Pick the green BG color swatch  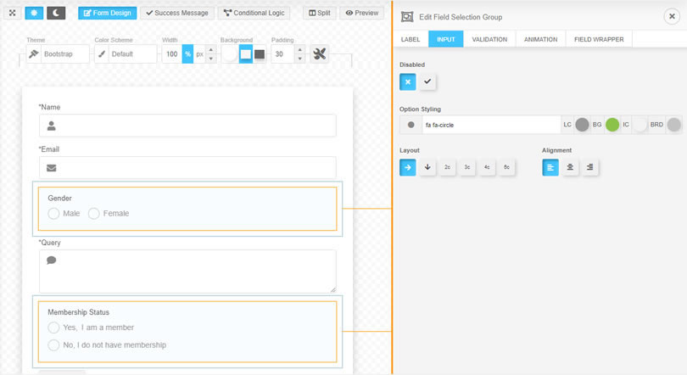[x=612, y=125]
